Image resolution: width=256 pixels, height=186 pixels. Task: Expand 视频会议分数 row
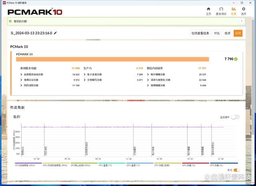click(x=22, y=80)
